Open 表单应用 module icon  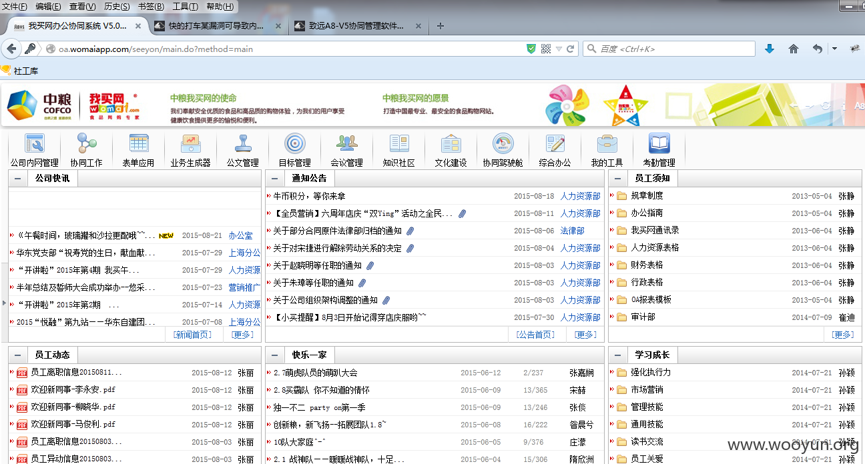[x=138, y=144]
